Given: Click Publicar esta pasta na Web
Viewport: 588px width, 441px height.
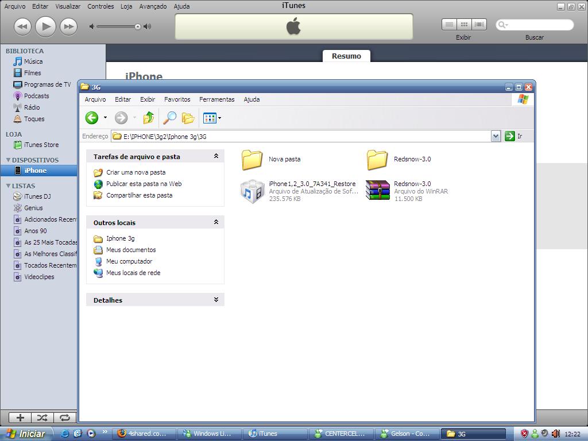Looking at the screenshot, I should [144, 184].
